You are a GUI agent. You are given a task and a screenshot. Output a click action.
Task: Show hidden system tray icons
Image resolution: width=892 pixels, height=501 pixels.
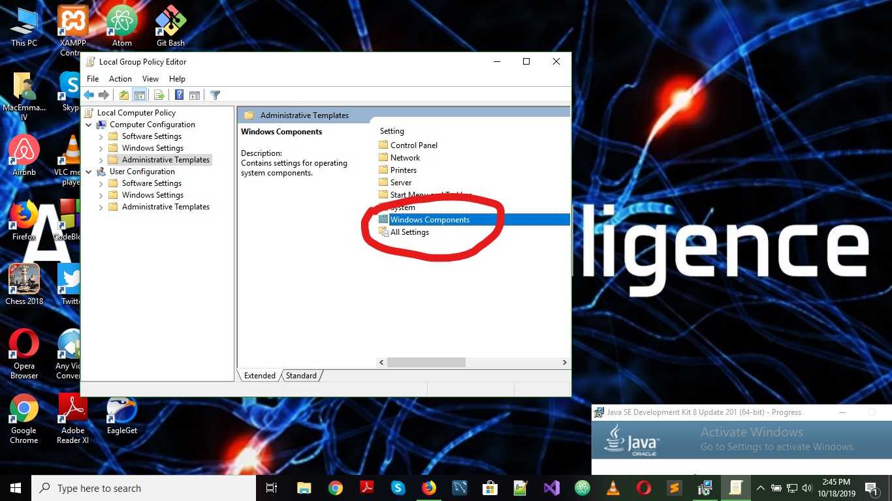(x=760, y=488)
